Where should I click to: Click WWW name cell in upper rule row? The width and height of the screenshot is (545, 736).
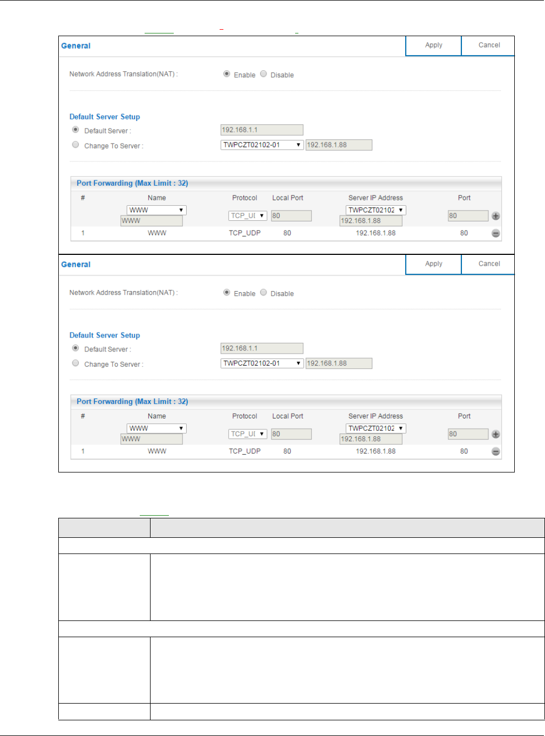(157, 233)
